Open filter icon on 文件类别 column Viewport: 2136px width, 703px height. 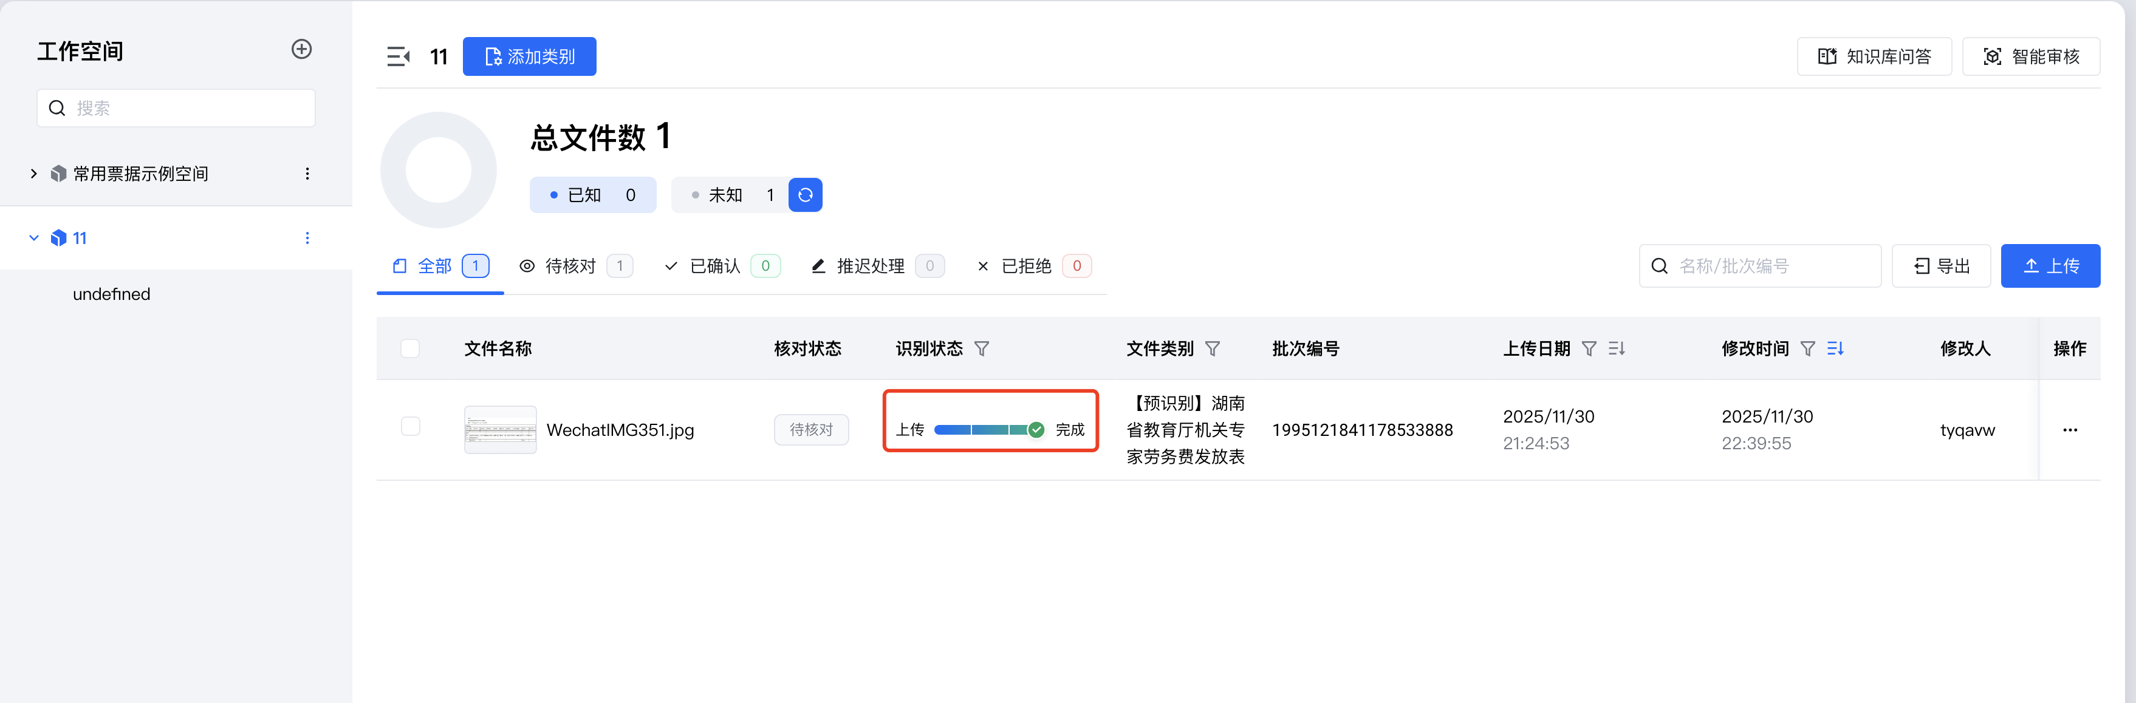pyautogui.click(x=1212, y=349)
